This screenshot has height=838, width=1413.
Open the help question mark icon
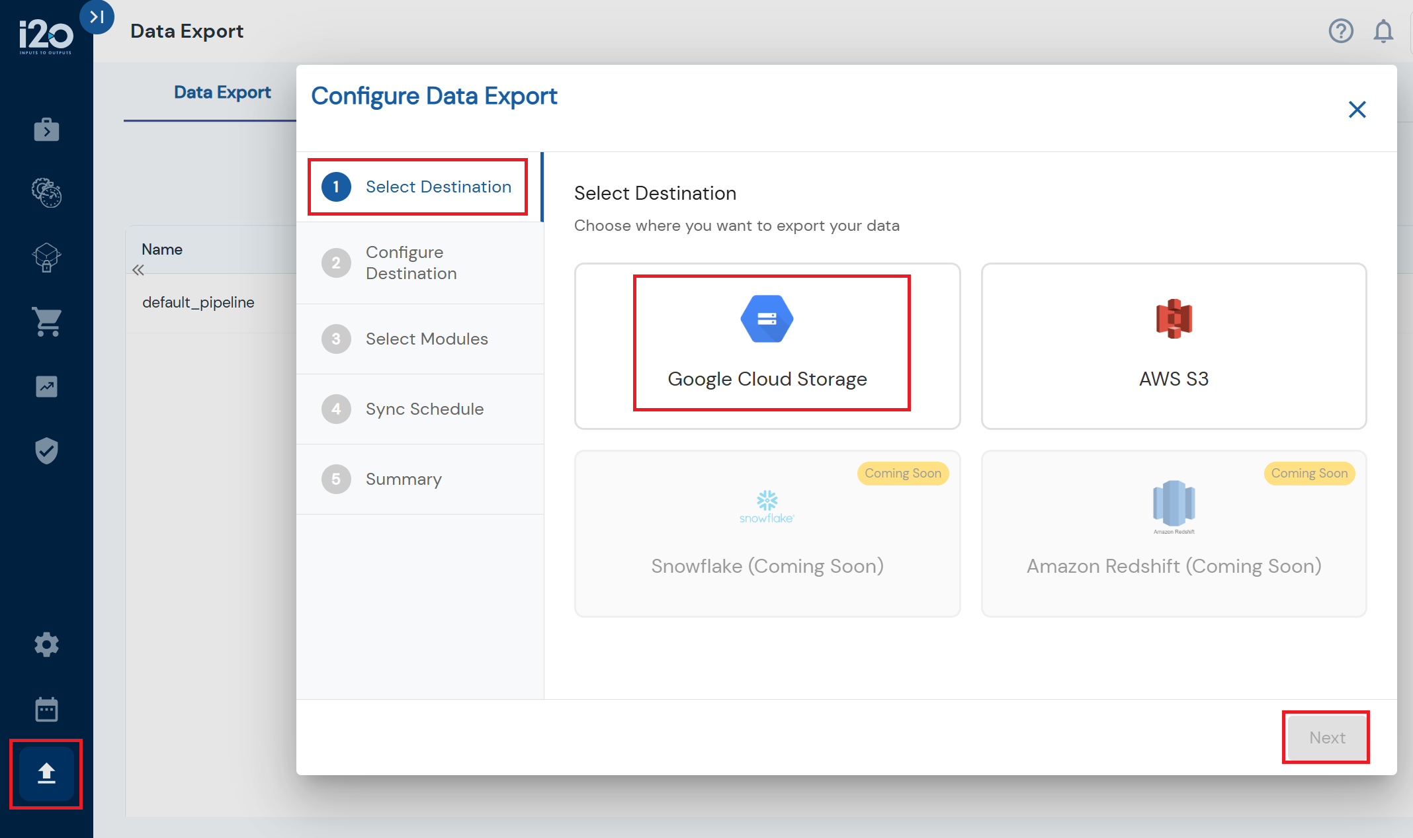point(1341,31)
